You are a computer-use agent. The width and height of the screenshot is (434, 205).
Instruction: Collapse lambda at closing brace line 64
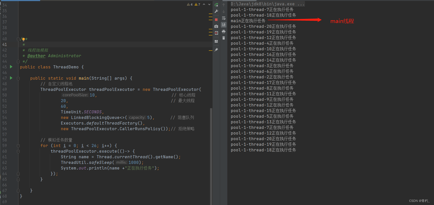(x=18, y=174)
